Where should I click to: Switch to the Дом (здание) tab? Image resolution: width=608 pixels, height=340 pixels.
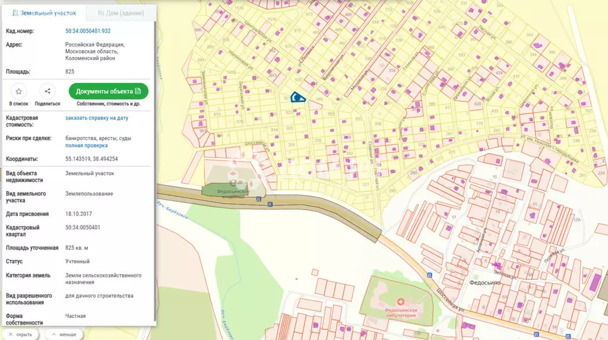pos(121,13)
